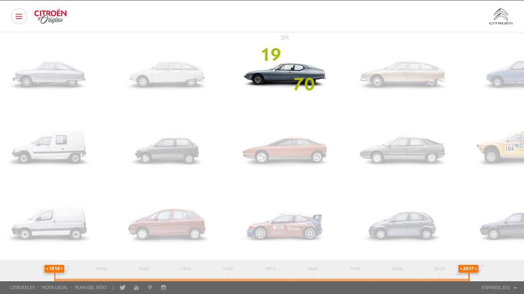Open the Twitter icon in footer
524x294 pixels.
[123, 287]
